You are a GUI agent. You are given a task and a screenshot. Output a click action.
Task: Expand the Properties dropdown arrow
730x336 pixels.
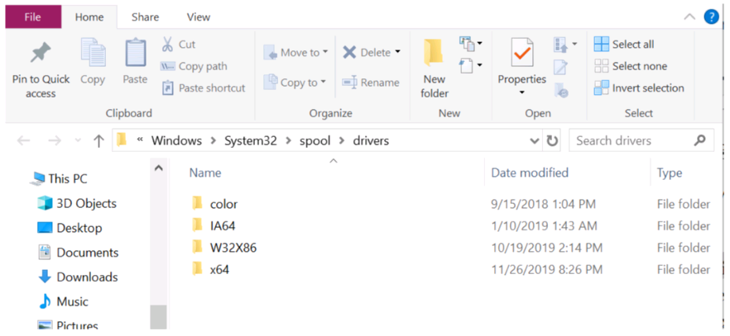(x=522, y=92)
